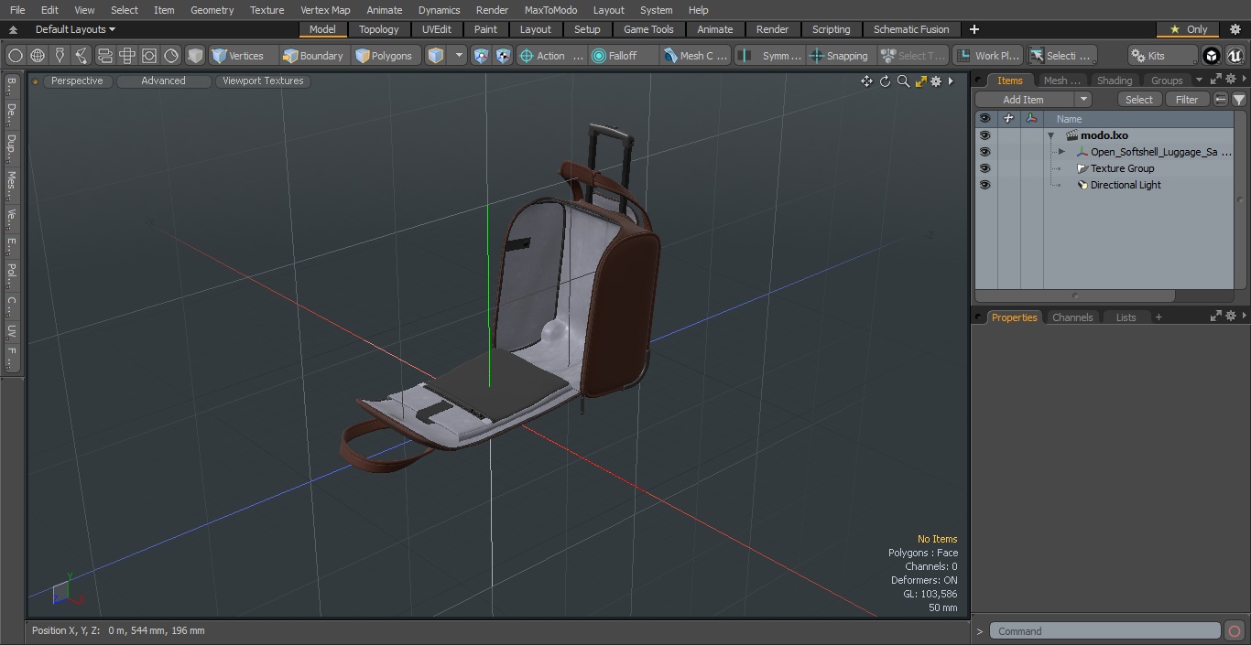The height and width of the screenshot is (645, 1251).
Task: Open the Work Plane button
Action: click(x=987, y=56)
